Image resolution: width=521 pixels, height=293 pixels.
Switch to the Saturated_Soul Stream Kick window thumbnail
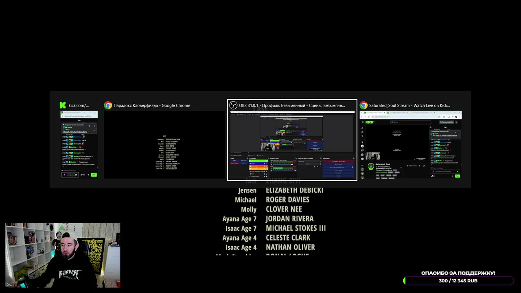(x=411, y=144)
